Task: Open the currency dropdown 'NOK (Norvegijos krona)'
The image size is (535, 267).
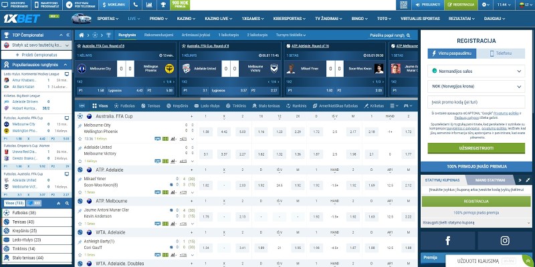Action: (476, 86)
